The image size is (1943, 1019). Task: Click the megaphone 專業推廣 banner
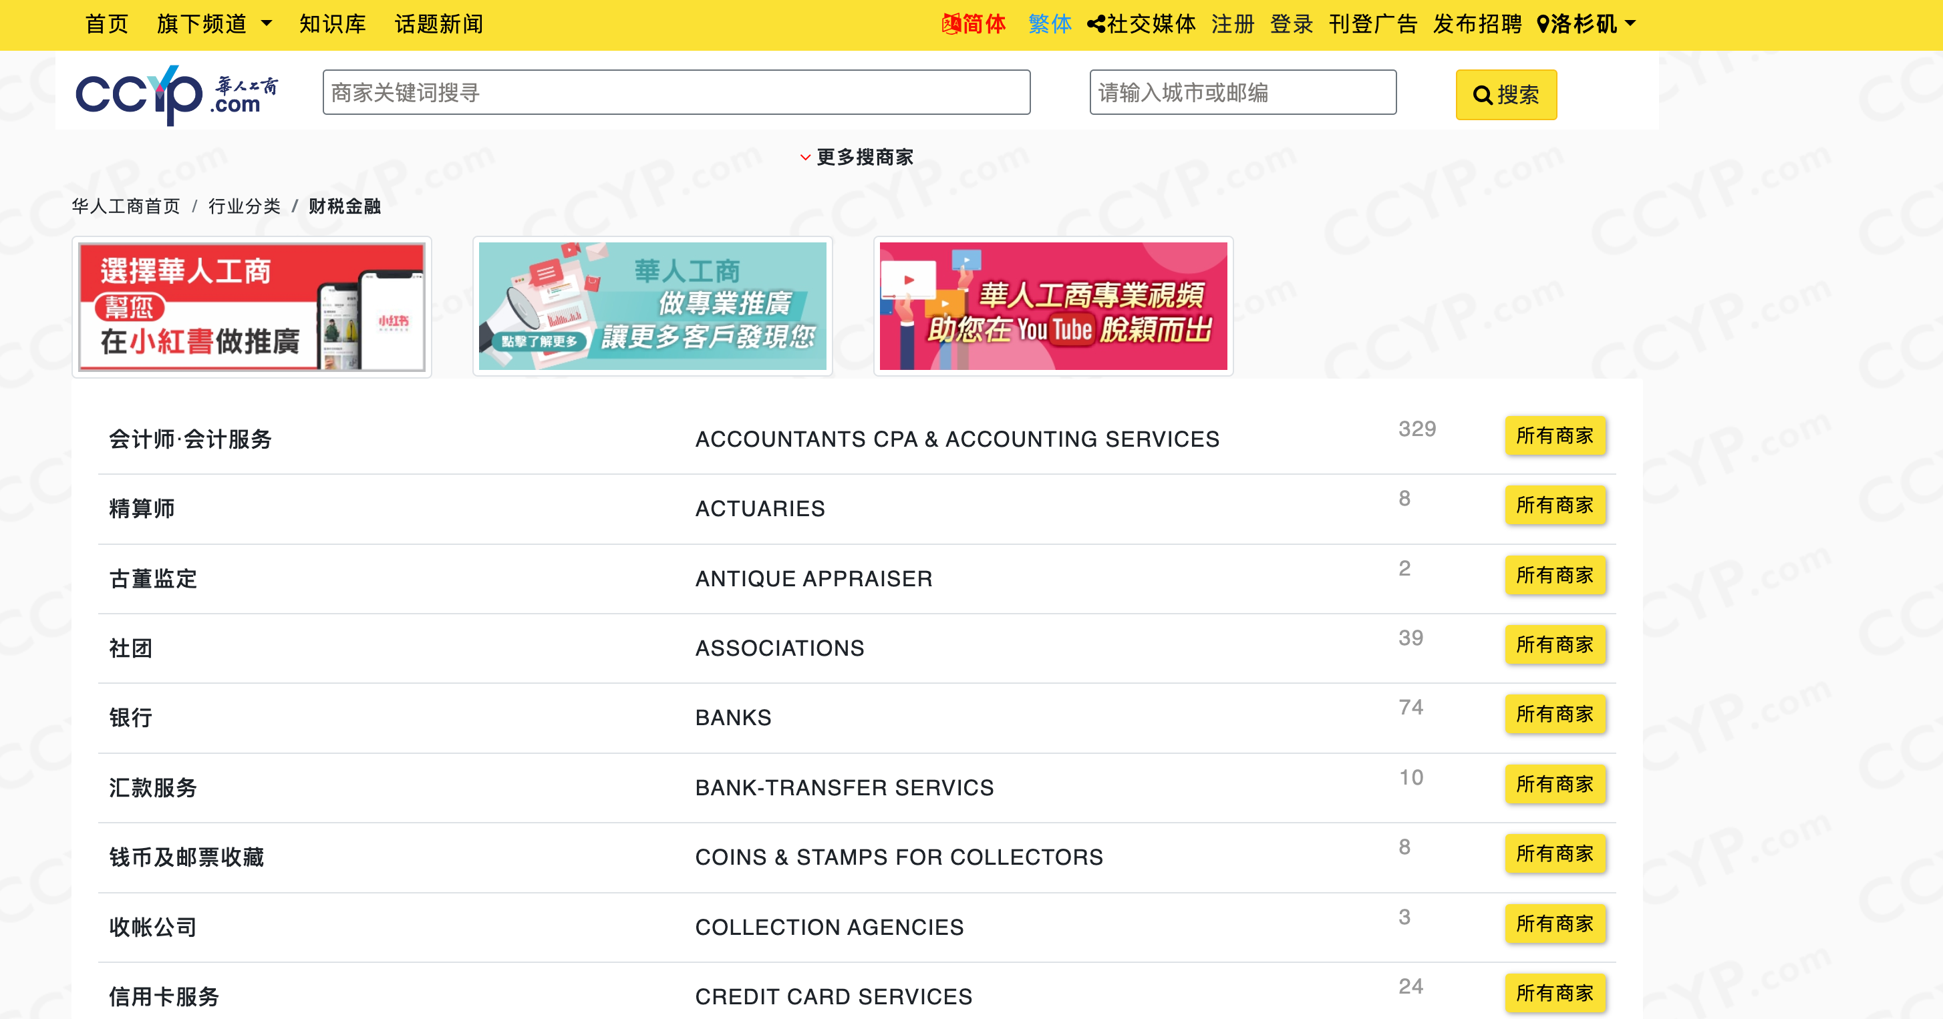(652, 306)
